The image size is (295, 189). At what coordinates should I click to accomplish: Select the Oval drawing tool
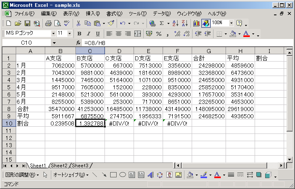(123, 175)
